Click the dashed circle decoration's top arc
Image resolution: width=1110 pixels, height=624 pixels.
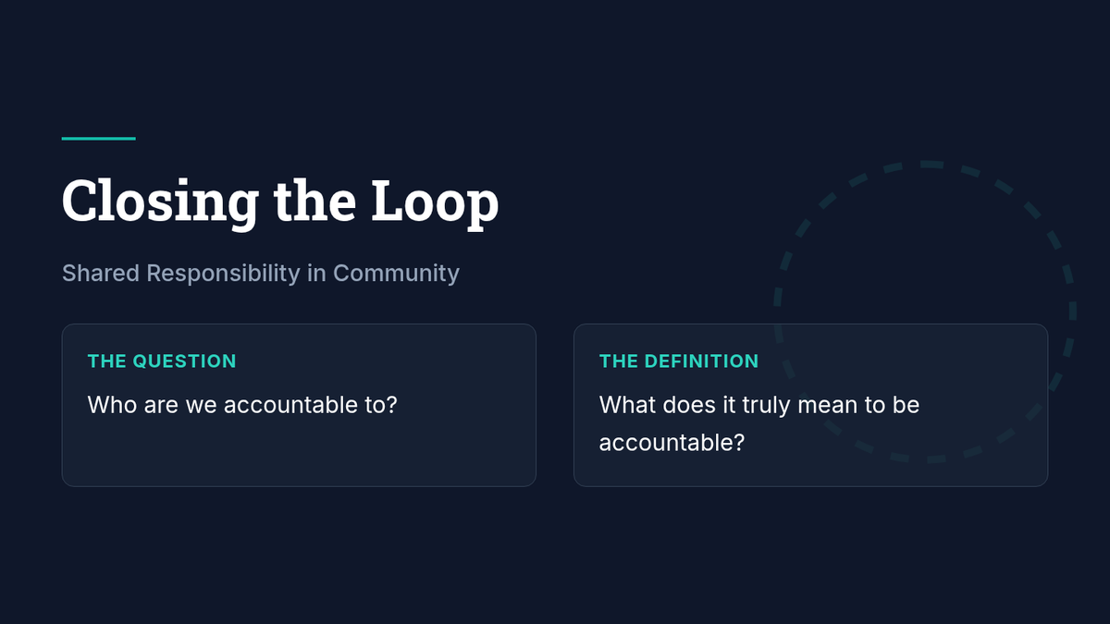(x=925, y=165)
